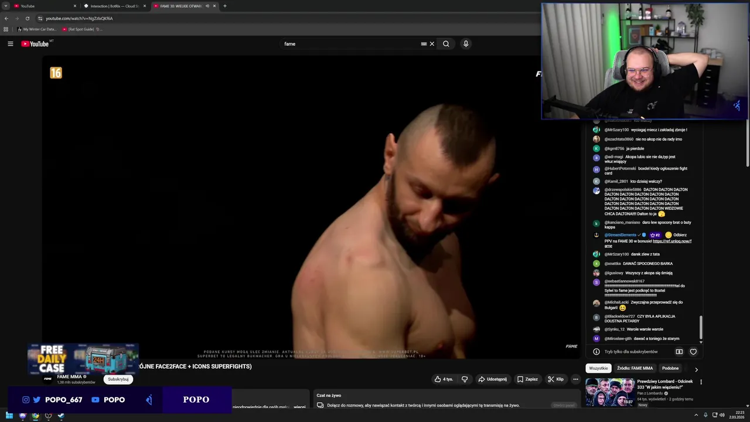This screenshot has height=422, width=750.
Task: Open Windows Start menu
Action: click(9, 416)
